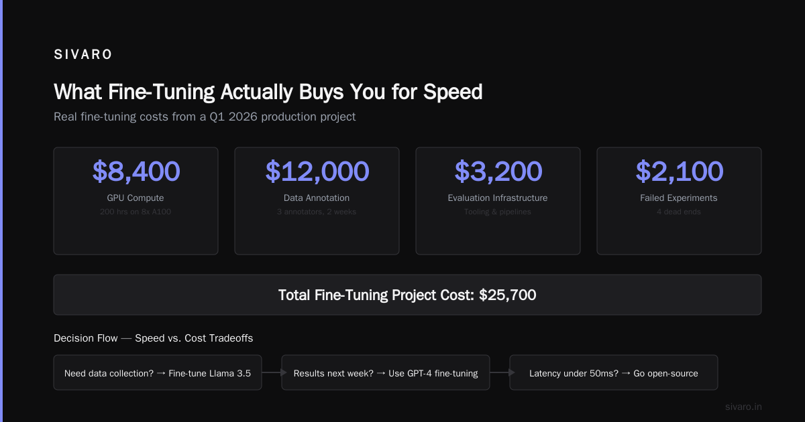Screen dimensions: 805x422
Task: Click the main headline about Fine-Tuning speed
Action: tap(268, 92)
